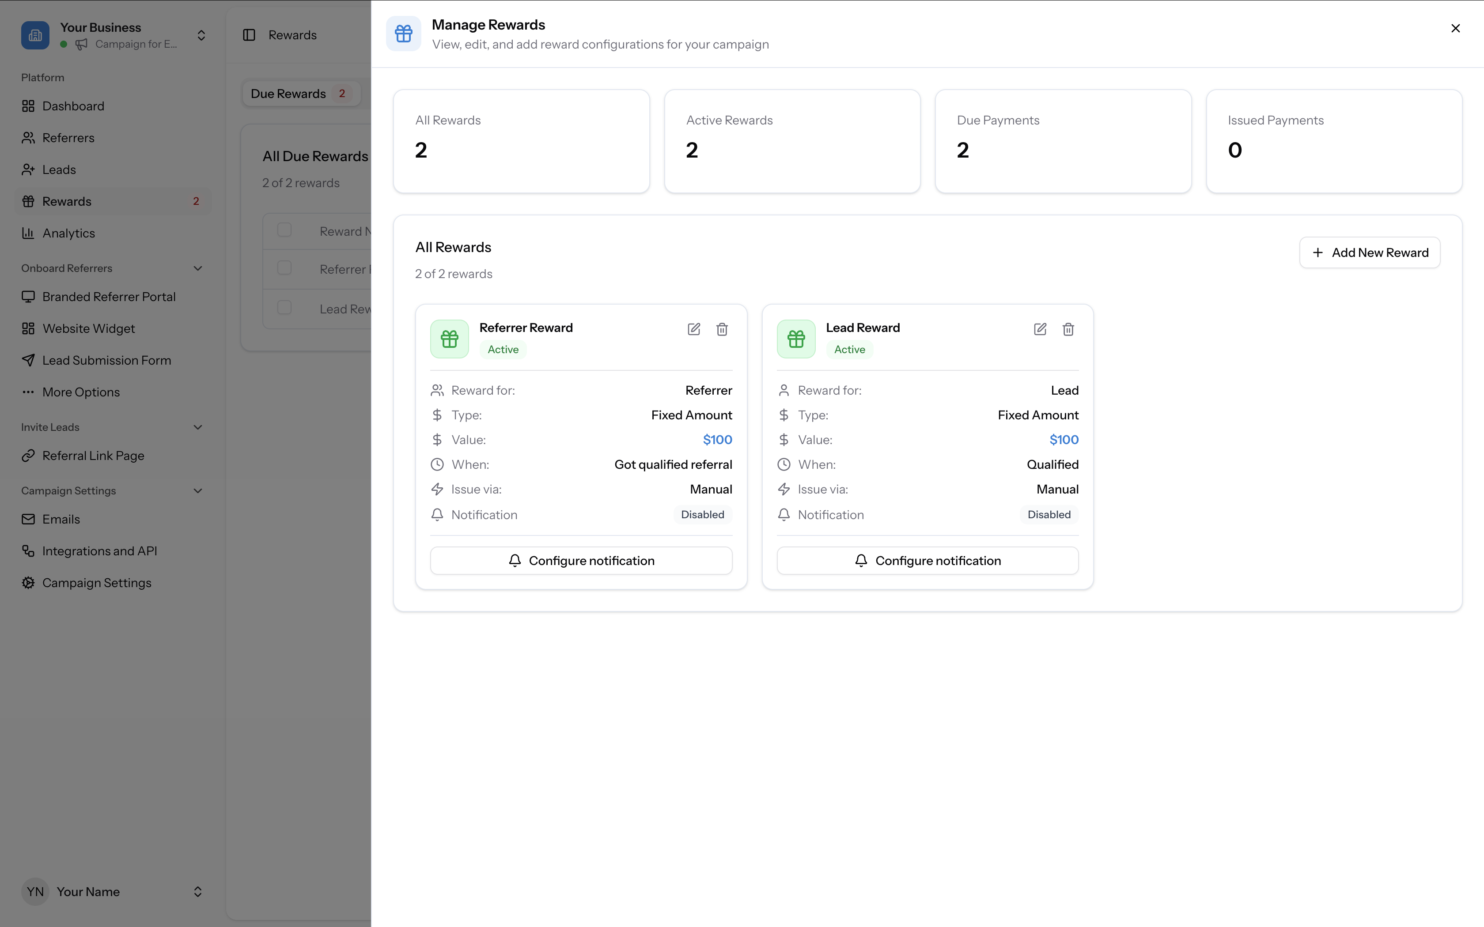Screen dimensions: 1484x927
Task: Select the Lead Submission Form icon
Action: click(x=28, y=360)
